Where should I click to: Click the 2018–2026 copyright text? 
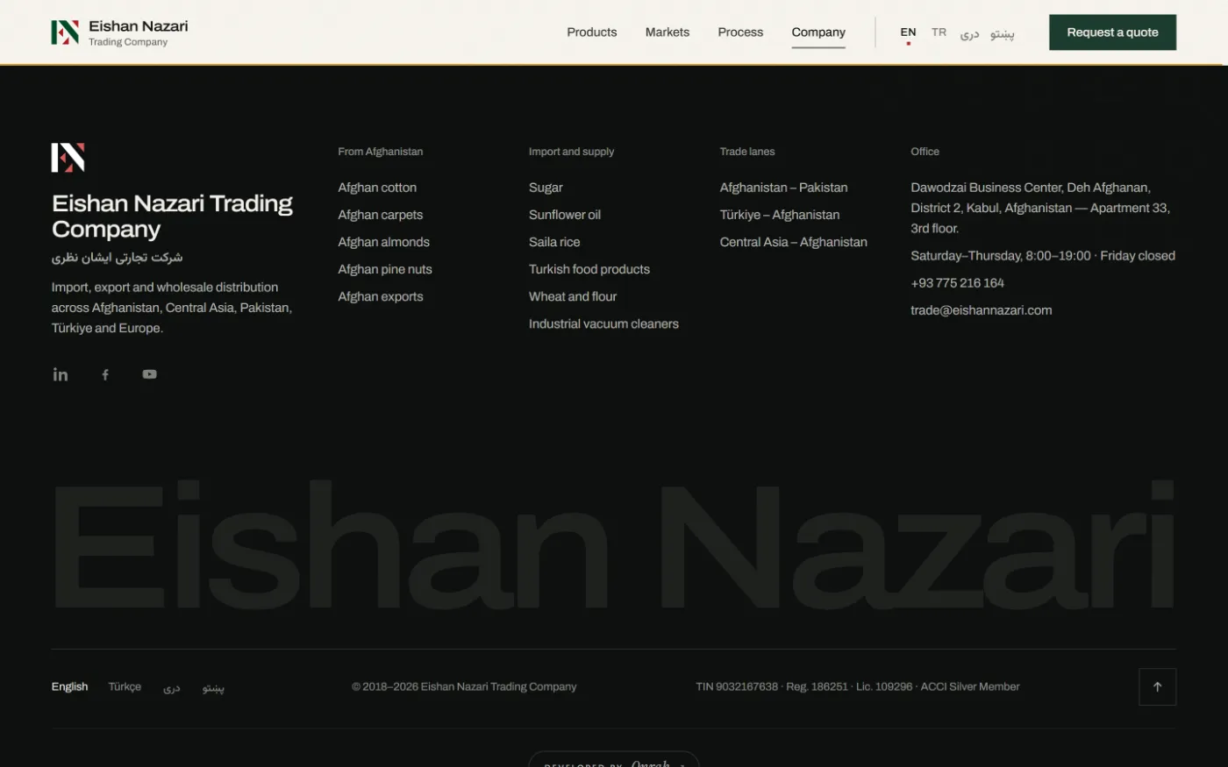pos(464,687)
